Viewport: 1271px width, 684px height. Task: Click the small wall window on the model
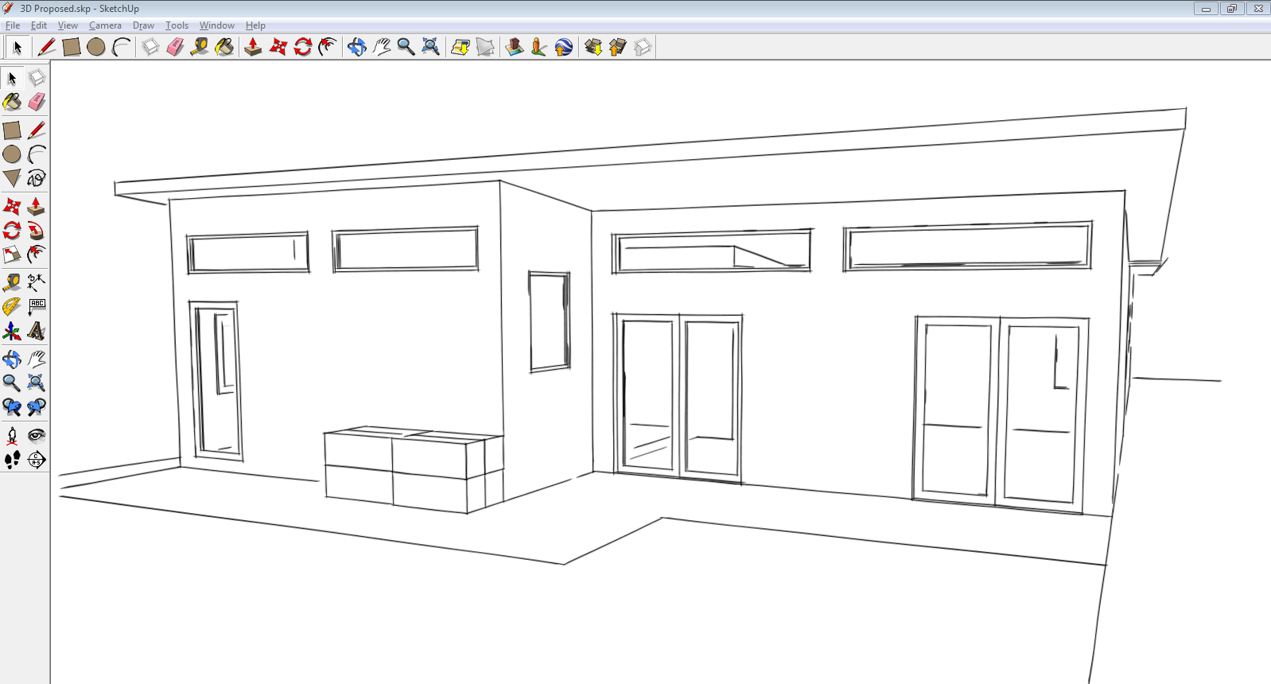tap(550, 321)
